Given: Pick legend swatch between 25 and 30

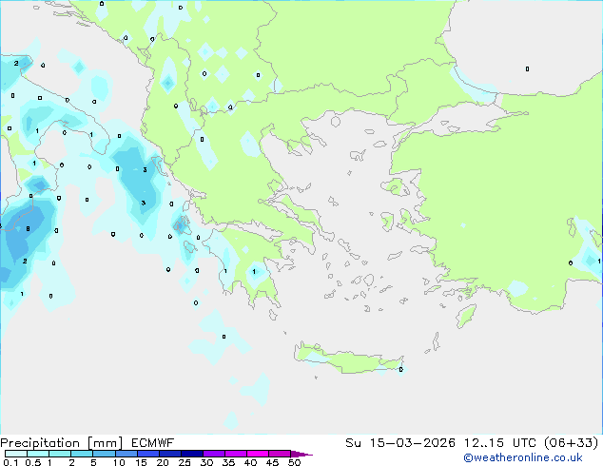Looking at the screenshot, I should 192,454.
